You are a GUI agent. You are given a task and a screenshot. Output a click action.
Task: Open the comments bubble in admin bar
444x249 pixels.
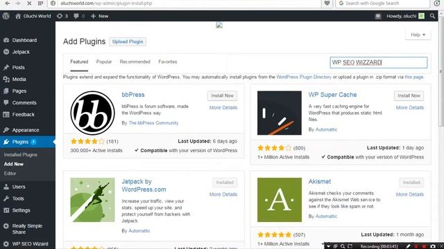79,16
